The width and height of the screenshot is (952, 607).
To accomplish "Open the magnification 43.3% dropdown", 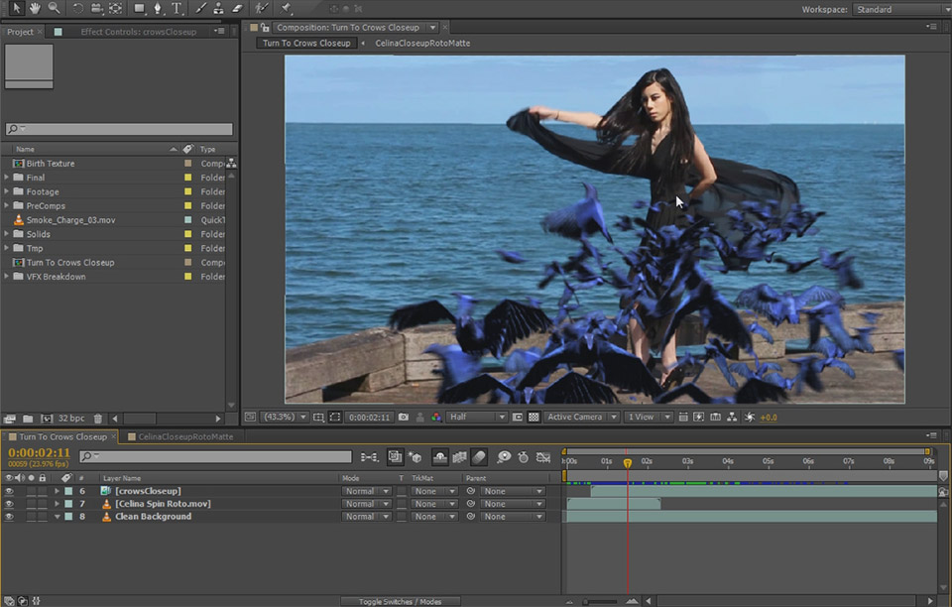I will click(x=285, y=417).
